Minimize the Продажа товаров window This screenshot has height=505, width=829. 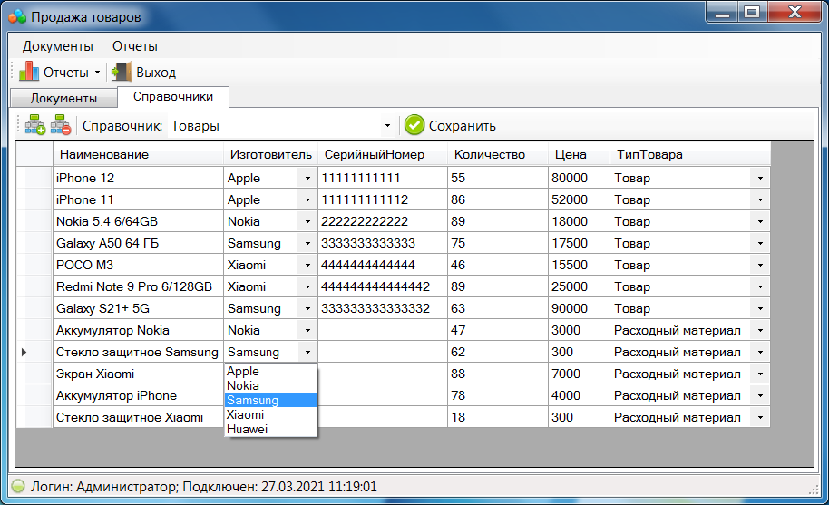point(722,12)
